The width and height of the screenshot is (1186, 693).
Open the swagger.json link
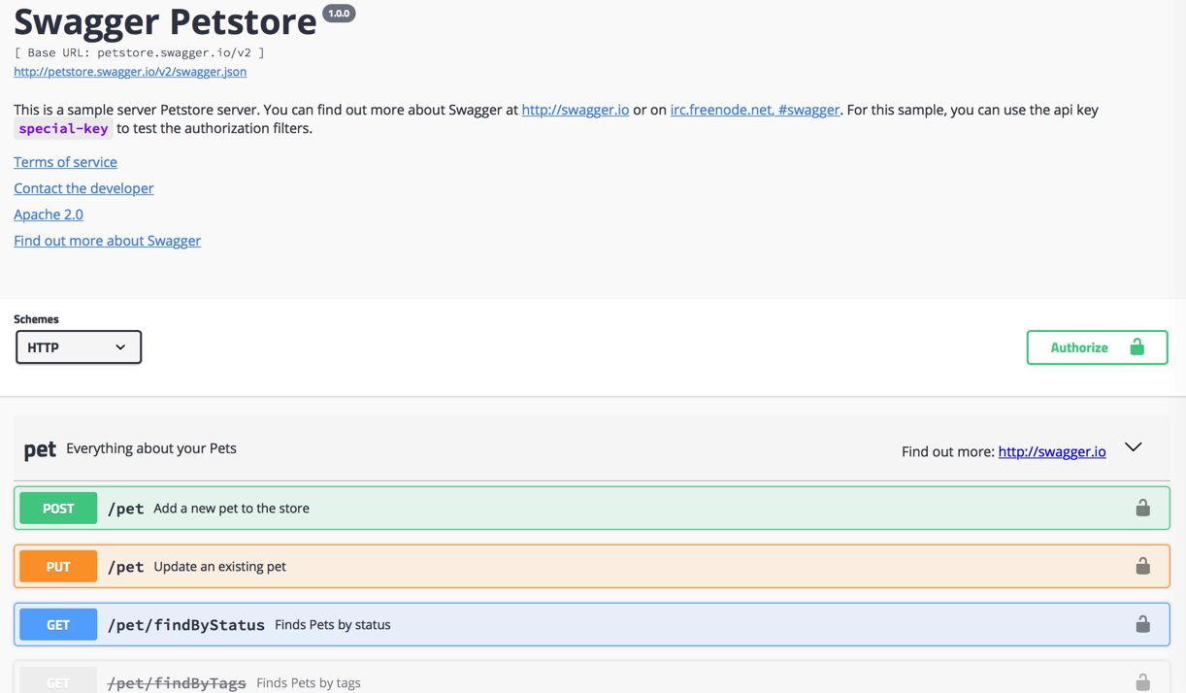(x=130, y=72)
